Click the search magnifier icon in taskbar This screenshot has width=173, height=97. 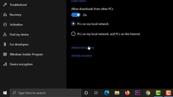(14, 93)
